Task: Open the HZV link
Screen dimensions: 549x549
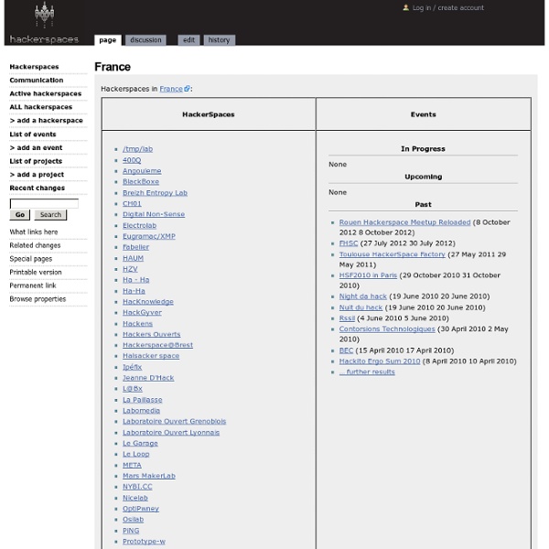Action: (x=130, y=269)
